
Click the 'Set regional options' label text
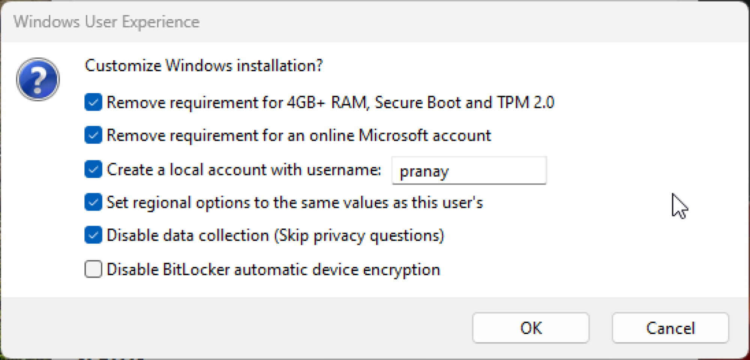[295, 203]
